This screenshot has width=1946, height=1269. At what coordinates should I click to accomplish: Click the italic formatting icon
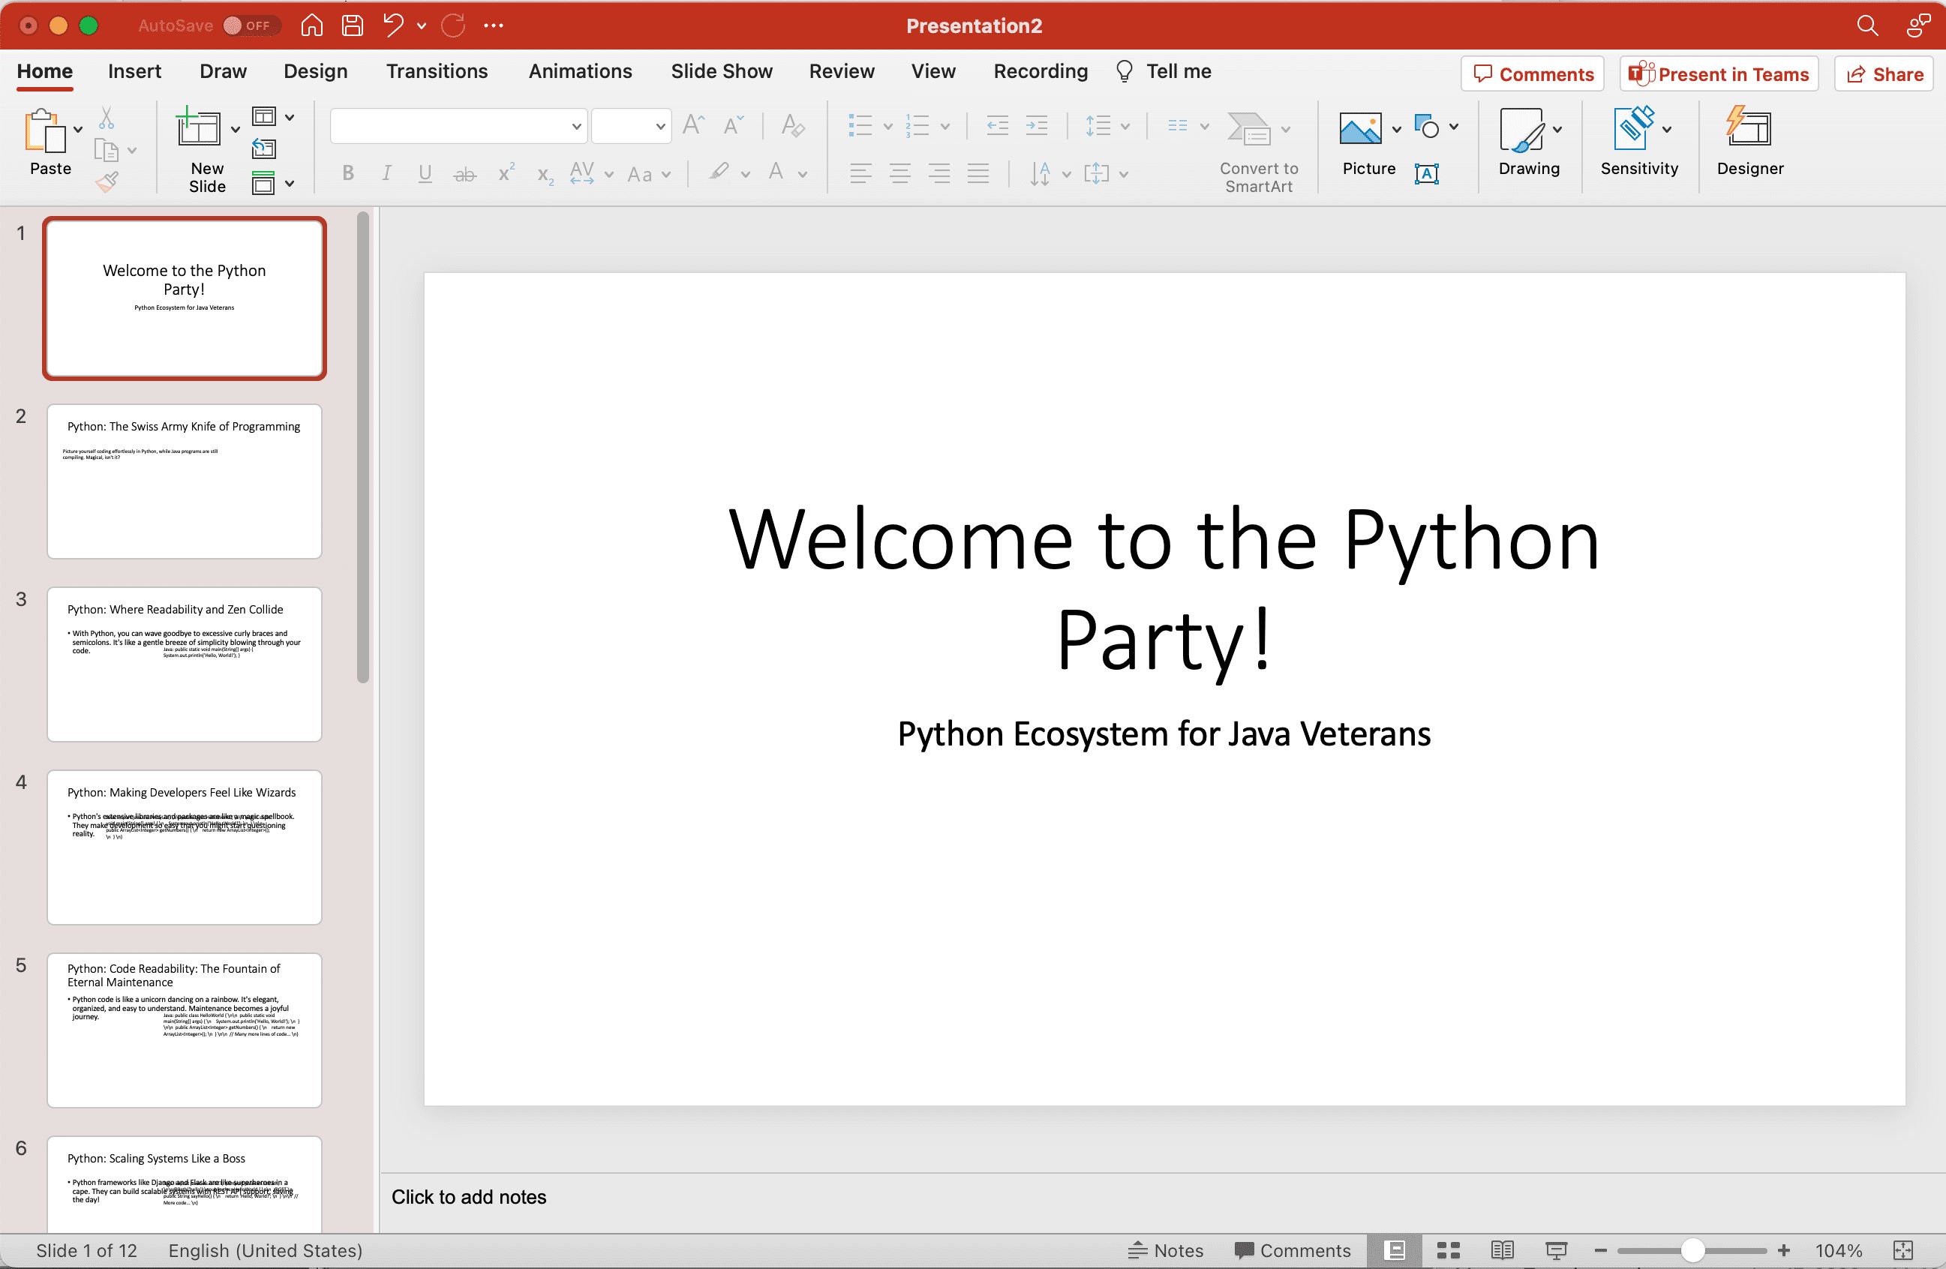(x=384, y=173)
